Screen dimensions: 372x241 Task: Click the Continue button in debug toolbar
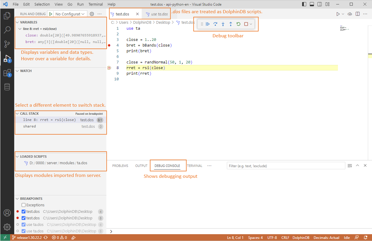point(208,24)
